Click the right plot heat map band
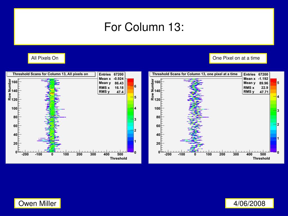Screen dimensions: 288x216 tap(195, 115)
